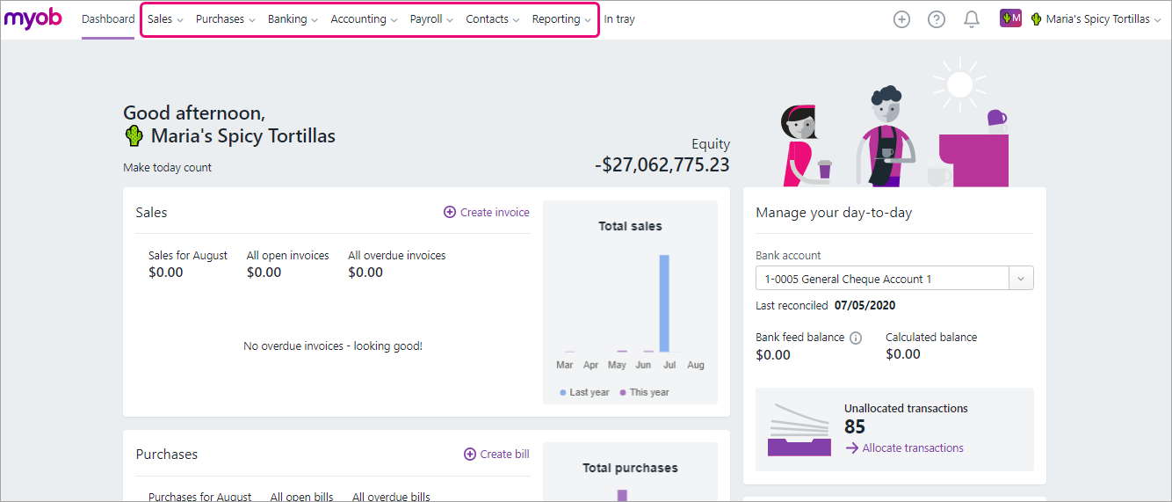Click the Create bill link

click(496, 455)
